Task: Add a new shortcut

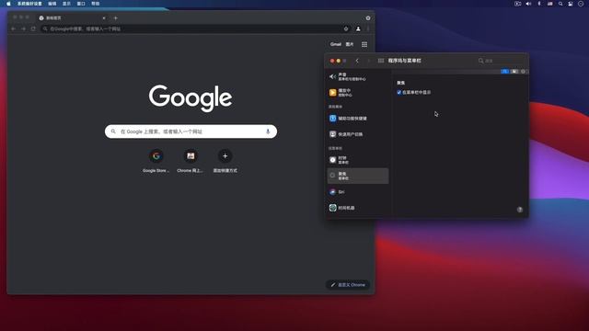Action: tap(225, 161)
